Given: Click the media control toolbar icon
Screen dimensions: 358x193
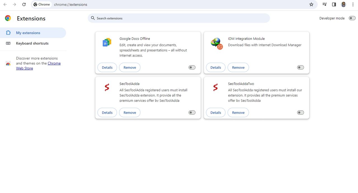Looking at the screenshot, I should point(324,4).
